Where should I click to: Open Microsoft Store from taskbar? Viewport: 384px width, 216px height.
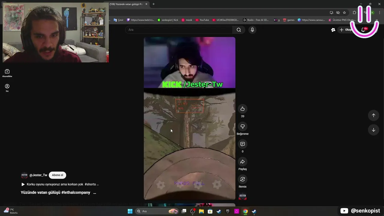[210, 211]
